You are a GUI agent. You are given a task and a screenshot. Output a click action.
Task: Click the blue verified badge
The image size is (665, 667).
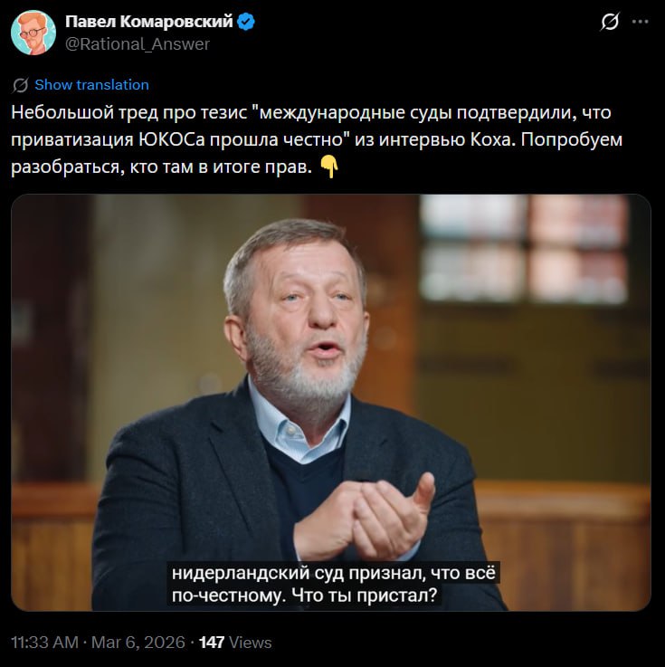[246, 22]
